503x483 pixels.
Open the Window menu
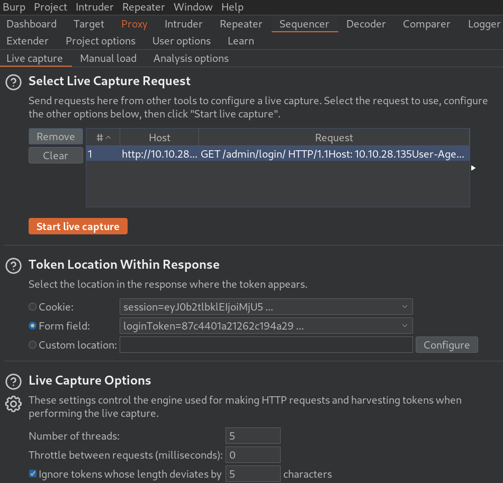point(193,7)
